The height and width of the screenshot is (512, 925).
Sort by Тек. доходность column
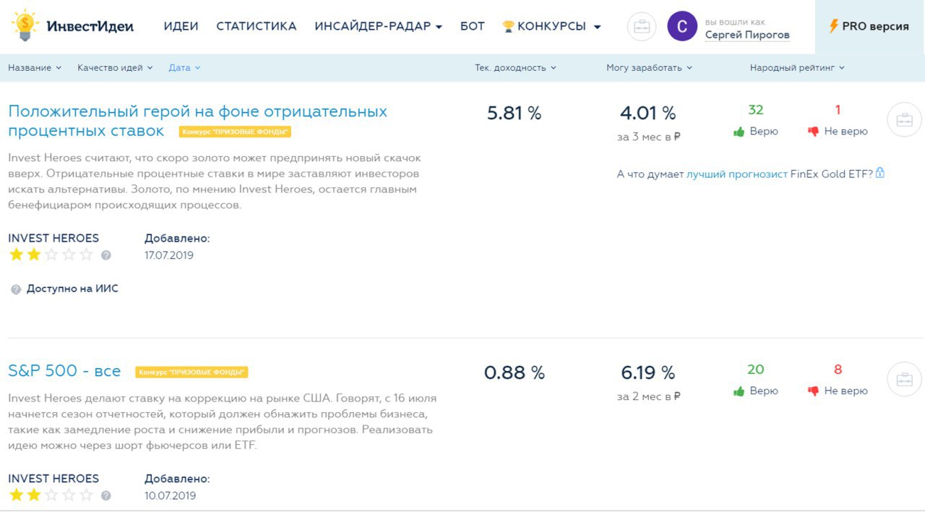click(515, 68)
